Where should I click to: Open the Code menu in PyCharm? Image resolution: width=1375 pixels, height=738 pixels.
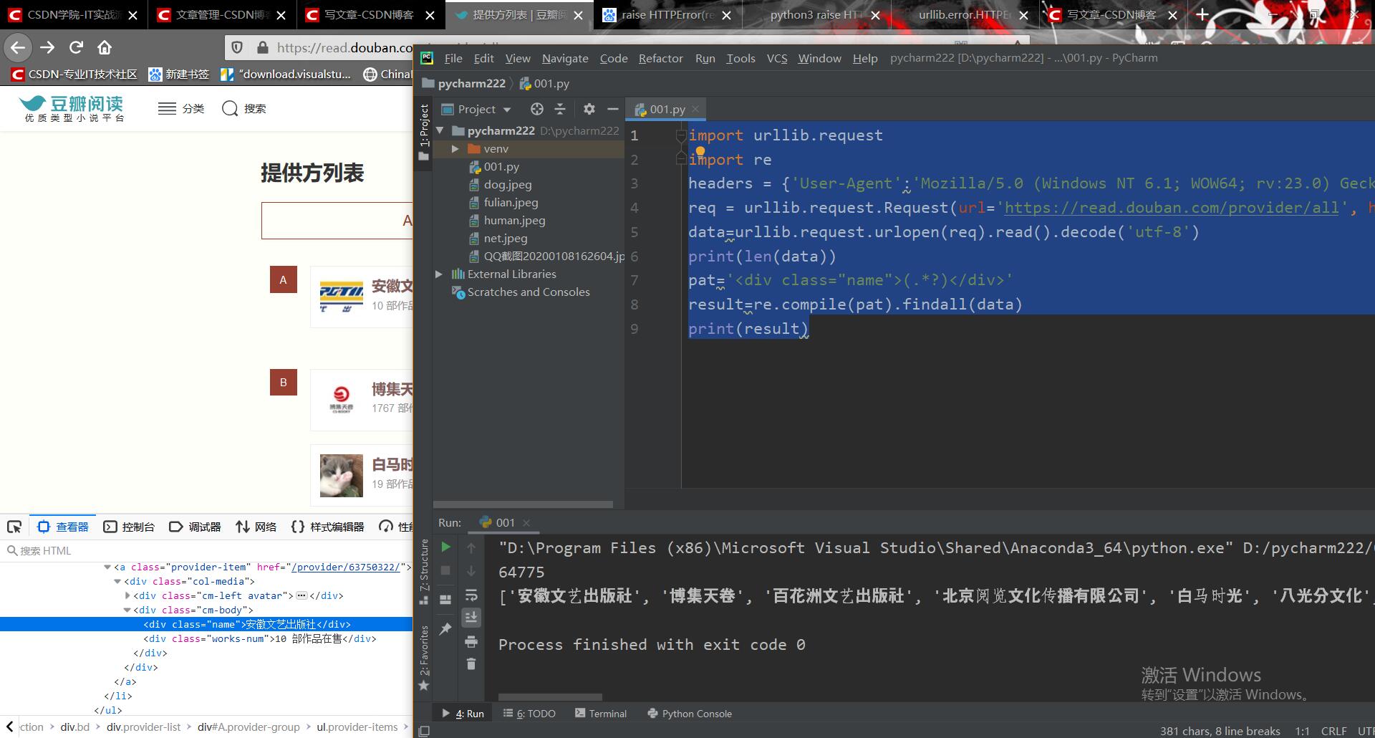pos(614,58)
